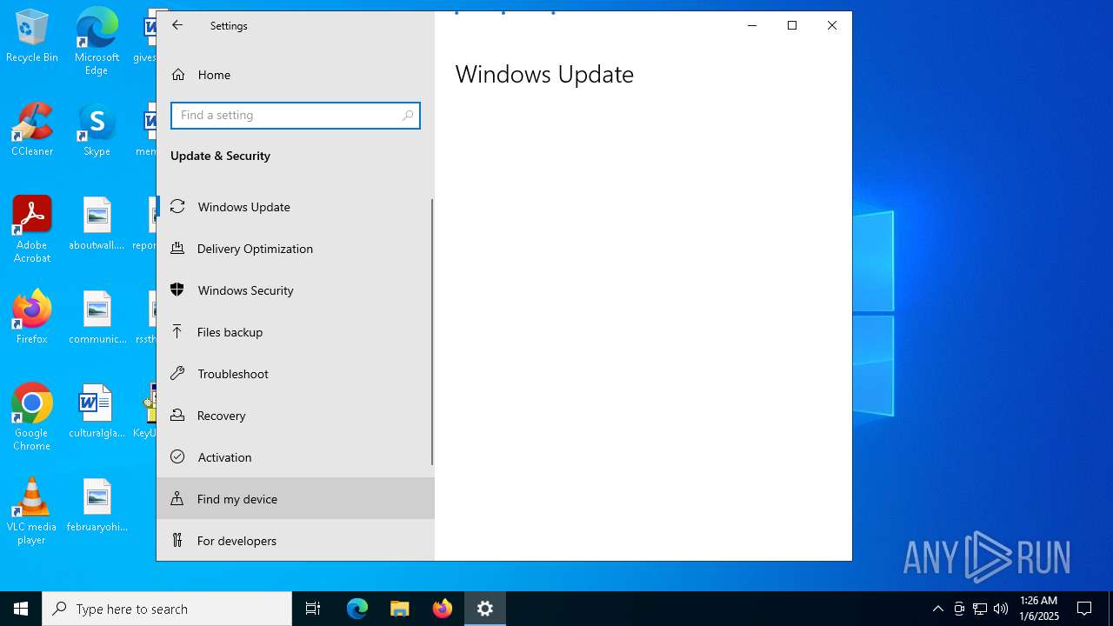Screen dimensions: 1113x626
Task: Open Delivery Optimization settings
Action: (x=294, y=249)
